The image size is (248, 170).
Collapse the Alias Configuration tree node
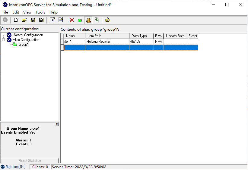[x=4, y=40]
